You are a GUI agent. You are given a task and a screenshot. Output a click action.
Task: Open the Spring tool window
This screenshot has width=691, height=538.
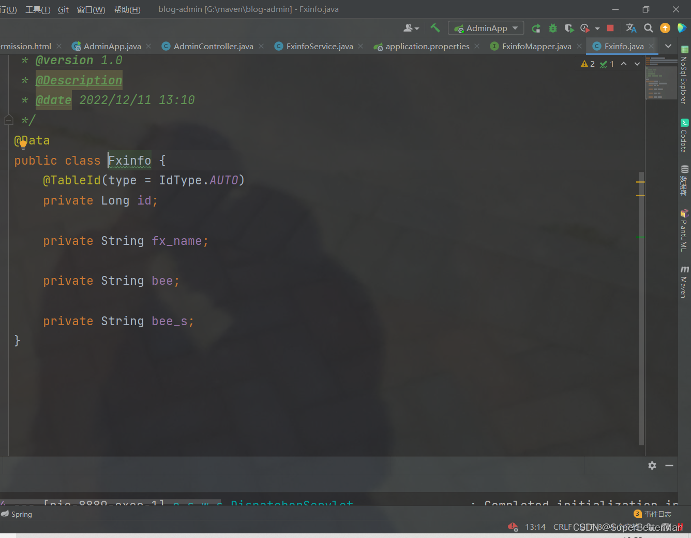pos(17,514)
